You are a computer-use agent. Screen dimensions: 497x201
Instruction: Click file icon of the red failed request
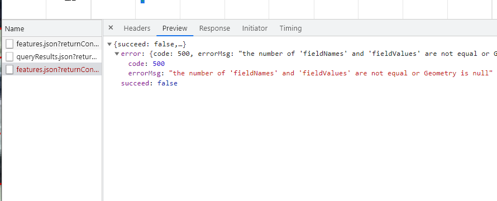click(x=9, y=69)
